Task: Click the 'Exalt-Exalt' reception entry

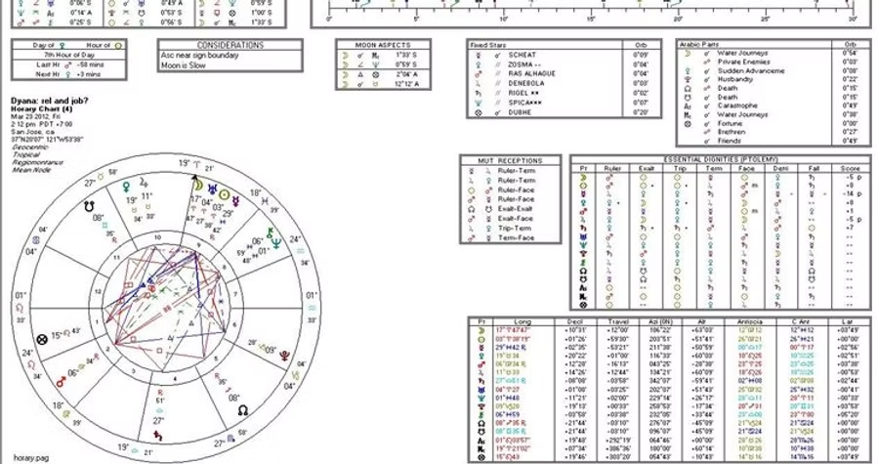Action: (x=514, y=209)
